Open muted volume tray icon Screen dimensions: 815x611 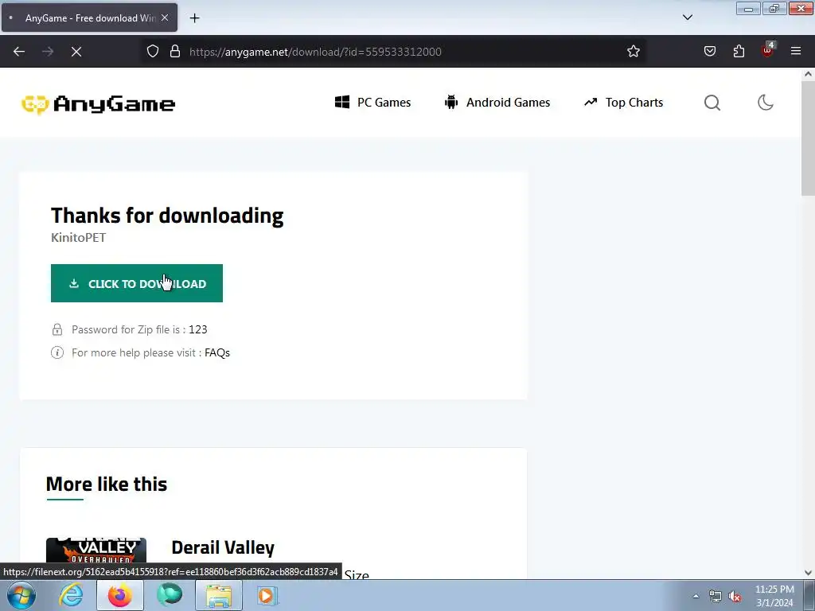[735, 597]
